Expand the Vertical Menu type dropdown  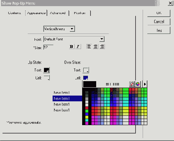click(72, 29)
